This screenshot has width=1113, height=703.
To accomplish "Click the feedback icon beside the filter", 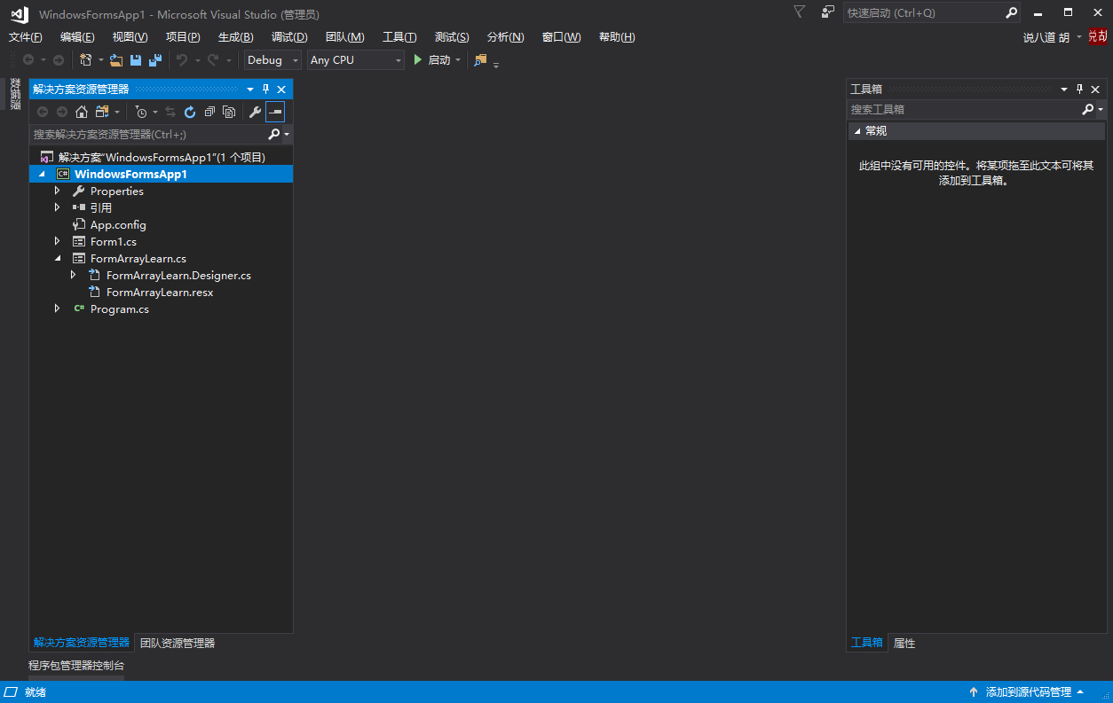I will coord(827,12).
